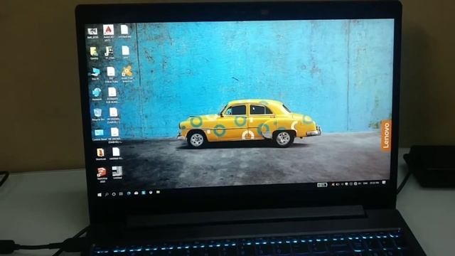Click the battery percentage indicator in the tray
The height and width of the screenshot is (256, 455).
coord(322,185)
